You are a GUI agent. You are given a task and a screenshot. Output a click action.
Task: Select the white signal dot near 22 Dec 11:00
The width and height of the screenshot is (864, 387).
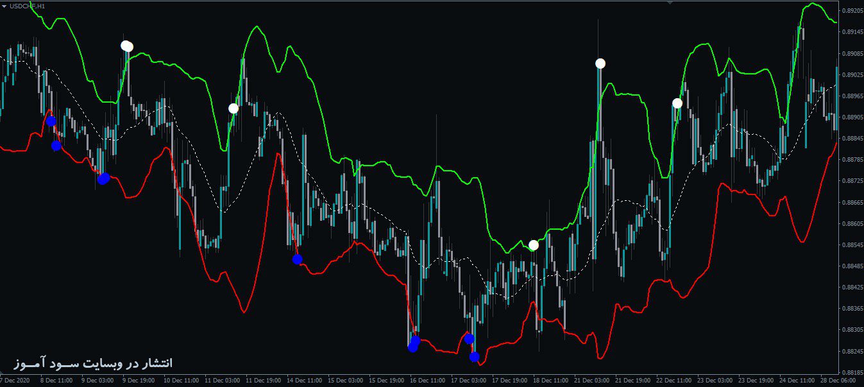pos(677,103)
